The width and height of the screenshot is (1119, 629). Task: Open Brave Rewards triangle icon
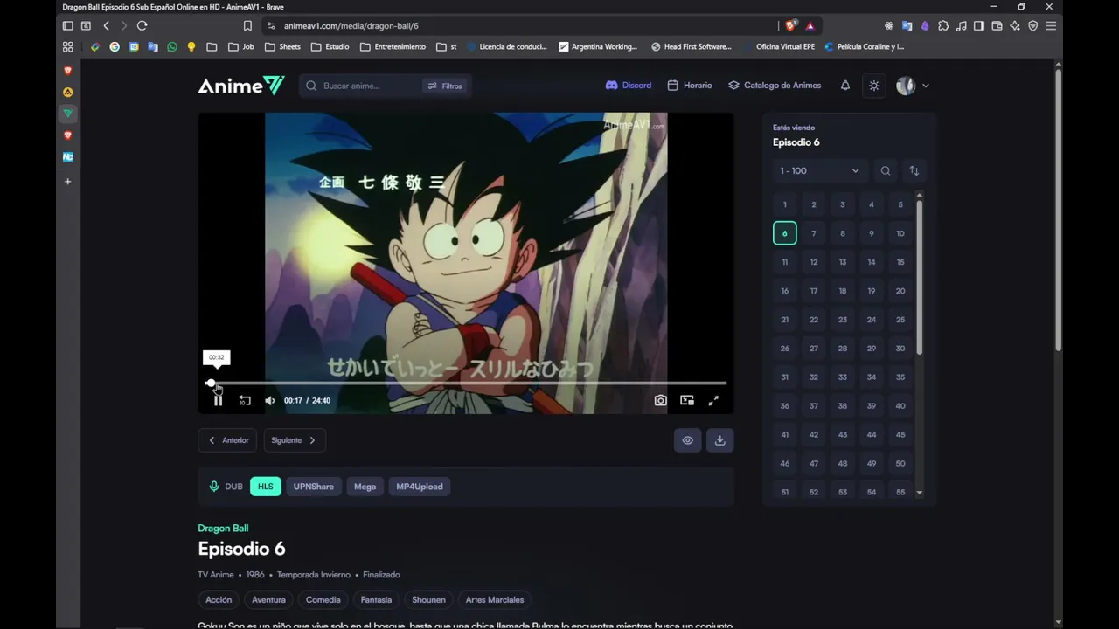click(x=810, y=26)
